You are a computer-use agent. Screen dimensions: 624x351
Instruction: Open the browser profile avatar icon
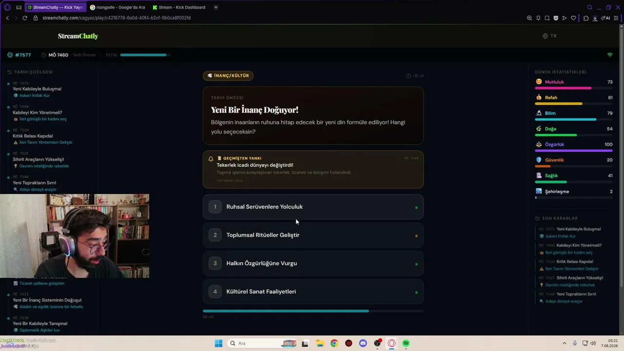click(595, 18)
